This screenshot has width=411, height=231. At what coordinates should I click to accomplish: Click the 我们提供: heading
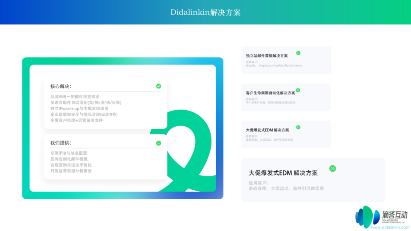coord(61,143)
